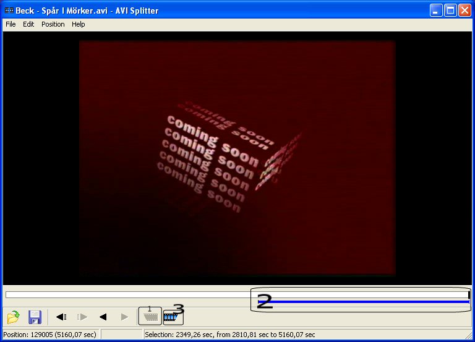Click the Save floppy disk icon
The height and width of the screenshot is (342, 475).
pyautogui.click(x=35, y=317)
